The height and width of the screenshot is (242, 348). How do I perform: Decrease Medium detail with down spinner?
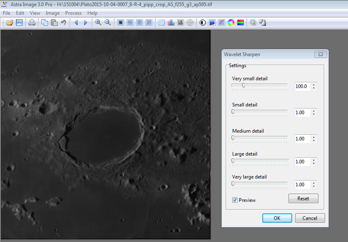click(x=314, y=140)
